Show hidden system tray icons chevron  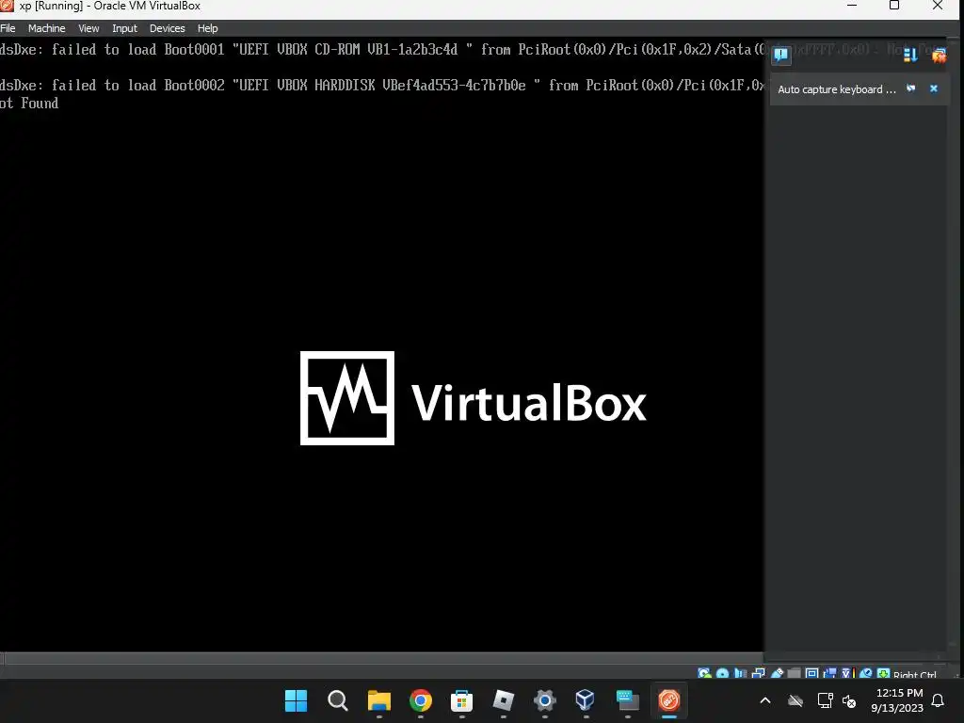(765, 700)
